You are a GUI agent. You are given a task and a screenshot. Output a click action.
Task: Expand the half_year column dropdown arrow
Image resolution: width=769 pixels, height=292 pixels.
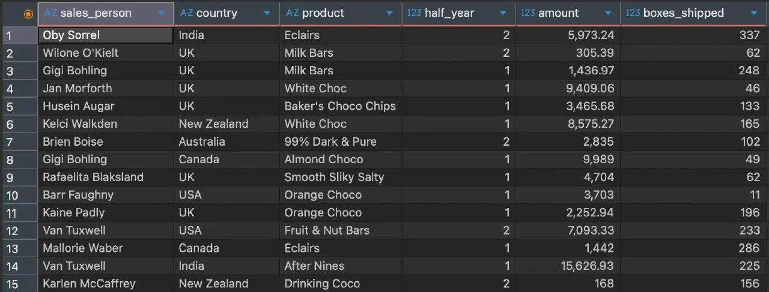click(503, 13)
